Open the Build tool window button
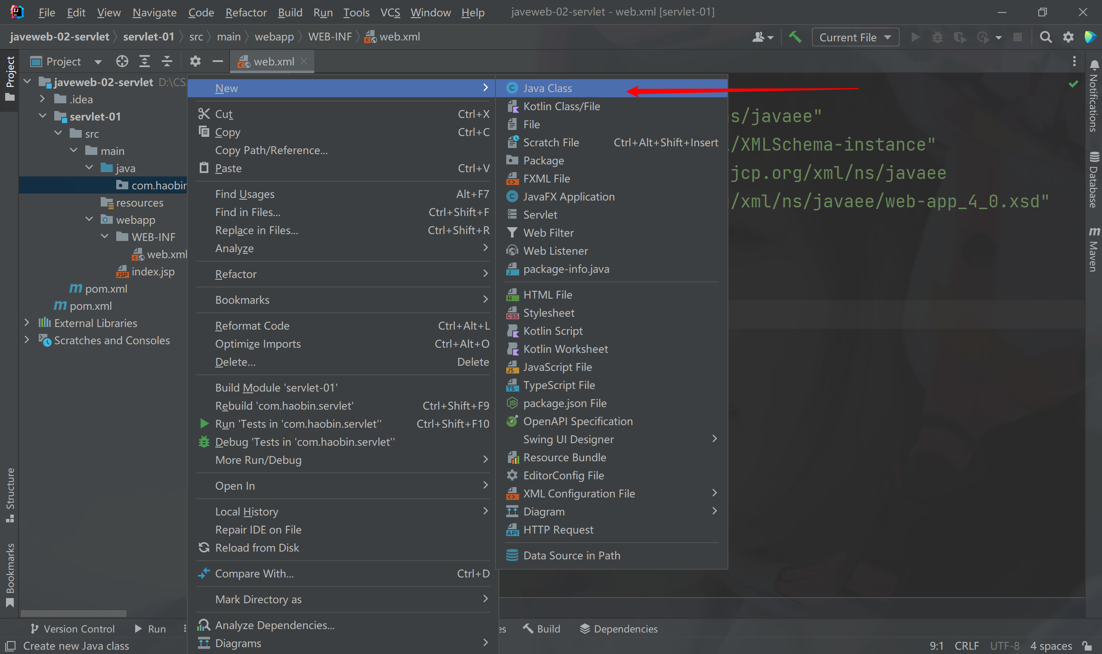This screenshot has height=654, width=1102. tap(541, 629)
